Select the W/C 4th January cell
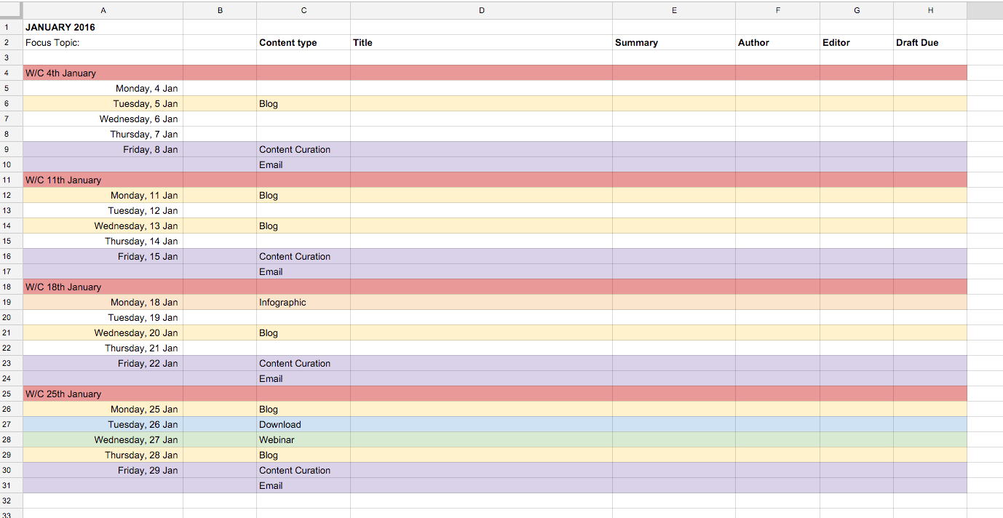The height and width of the screenshot is (518, 1003). coord(103,73)
